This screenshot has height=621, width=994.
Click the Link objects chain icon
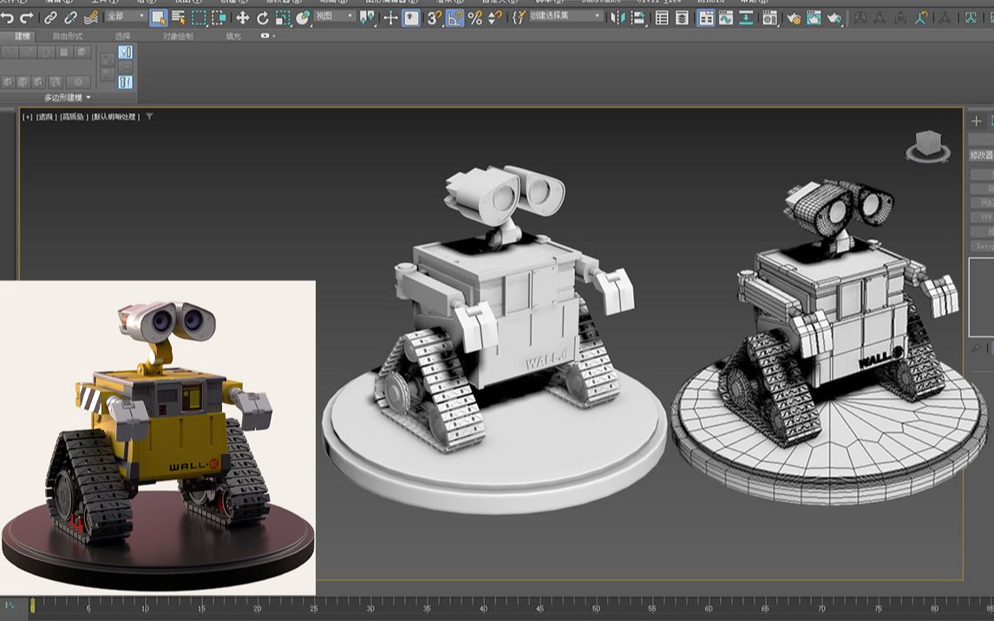pos(51,17)
